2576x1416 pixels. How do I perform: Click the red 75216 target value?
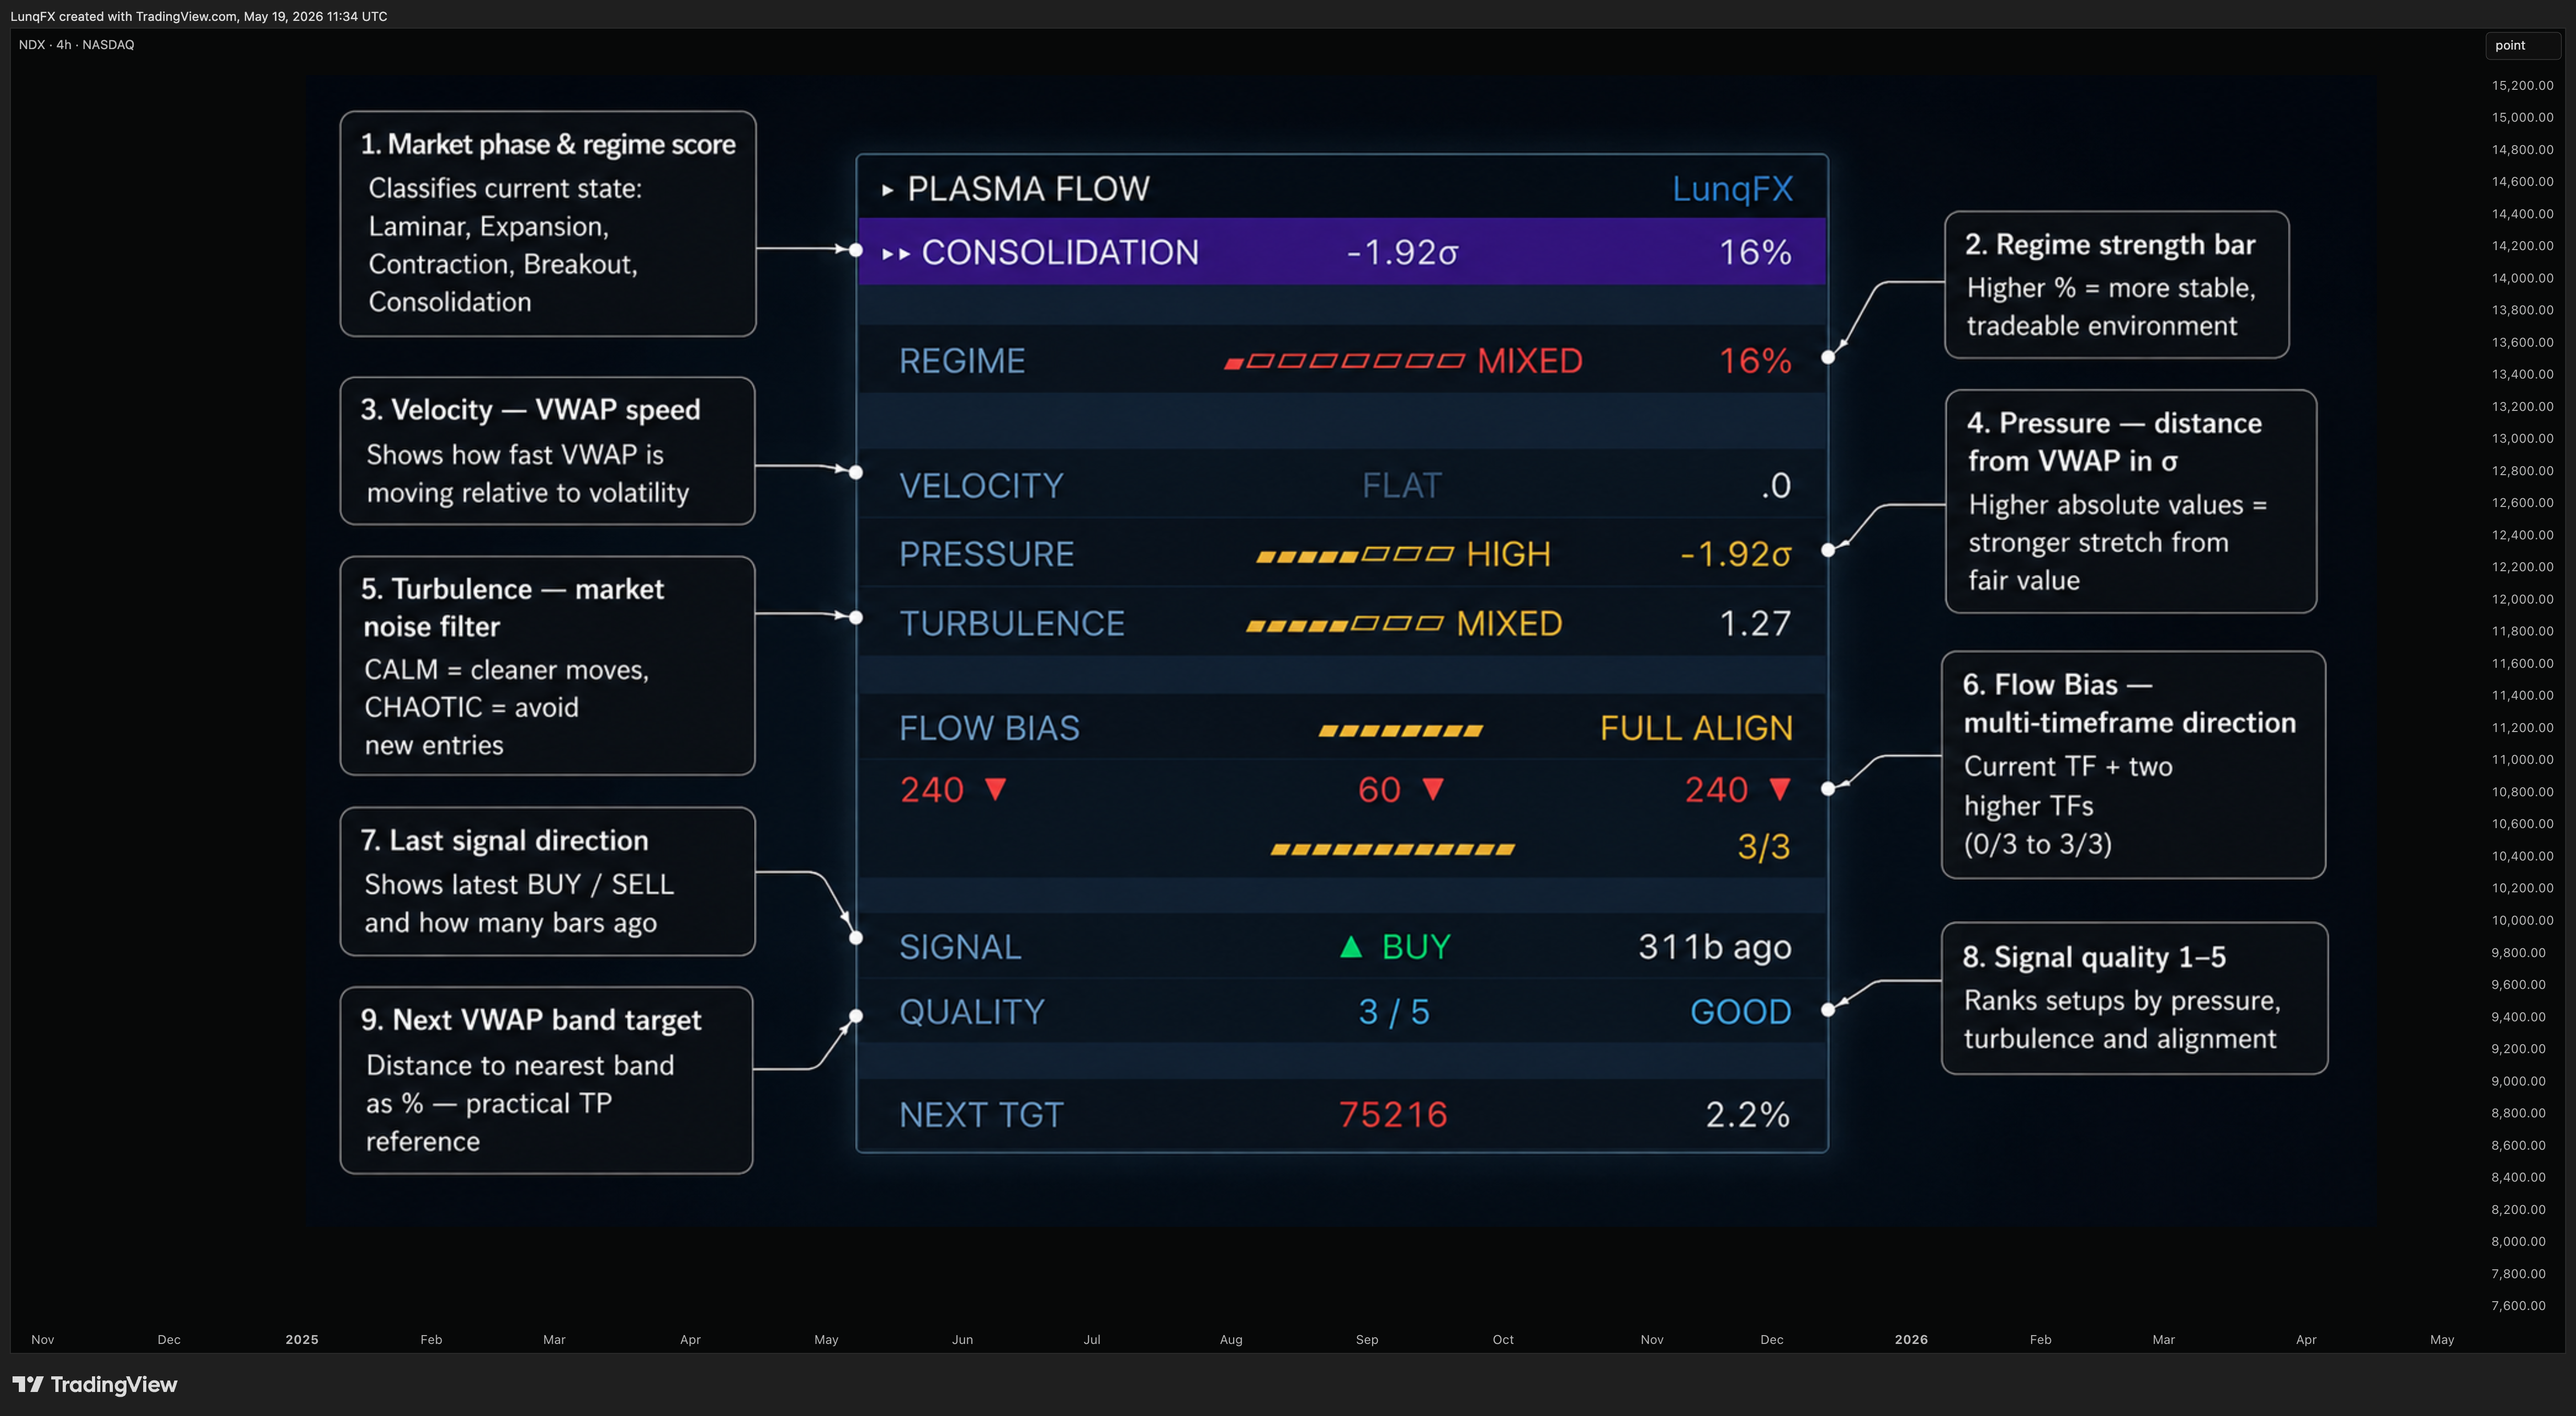[1393, 1115]
